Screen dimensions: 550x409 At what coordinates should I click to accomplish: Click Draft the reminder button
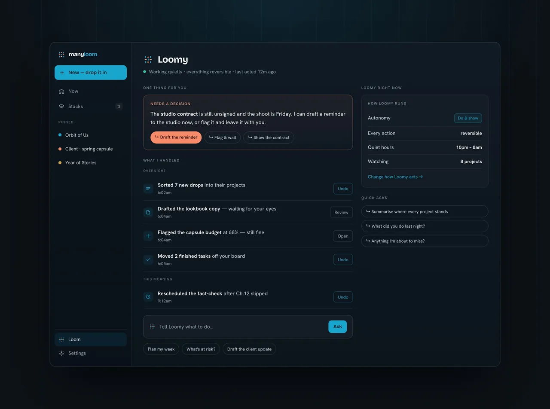click(x=176, y=137)
